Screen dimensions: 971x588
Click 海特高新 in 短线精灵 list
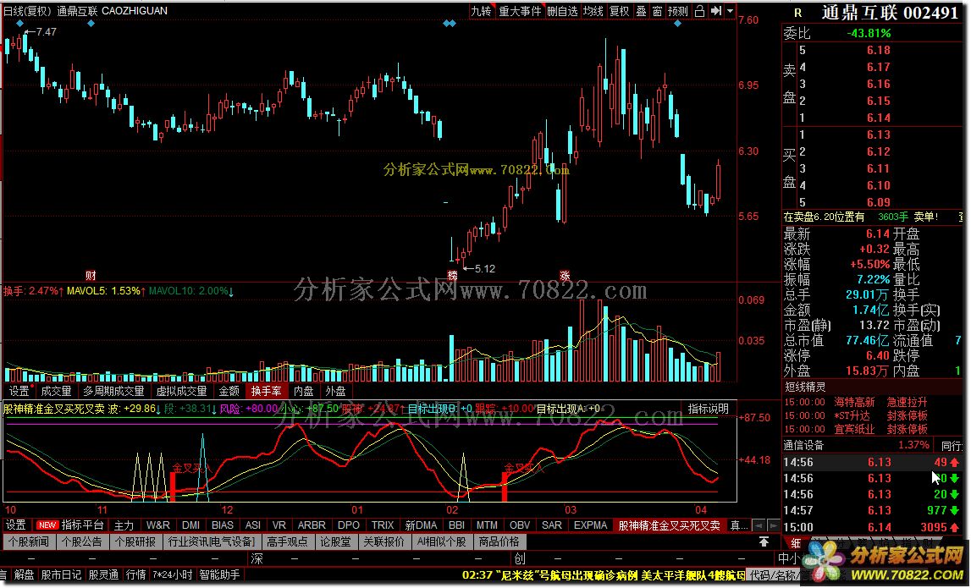854,403
